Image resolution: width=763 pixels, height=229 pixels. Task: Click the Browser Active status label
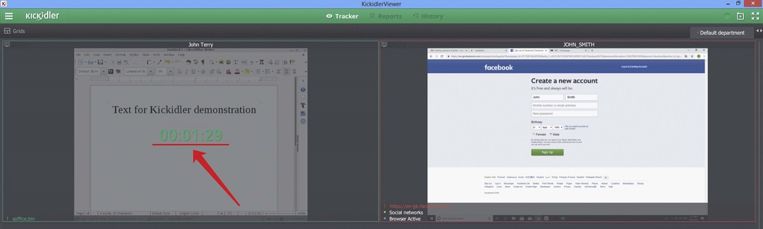(405, 219)
